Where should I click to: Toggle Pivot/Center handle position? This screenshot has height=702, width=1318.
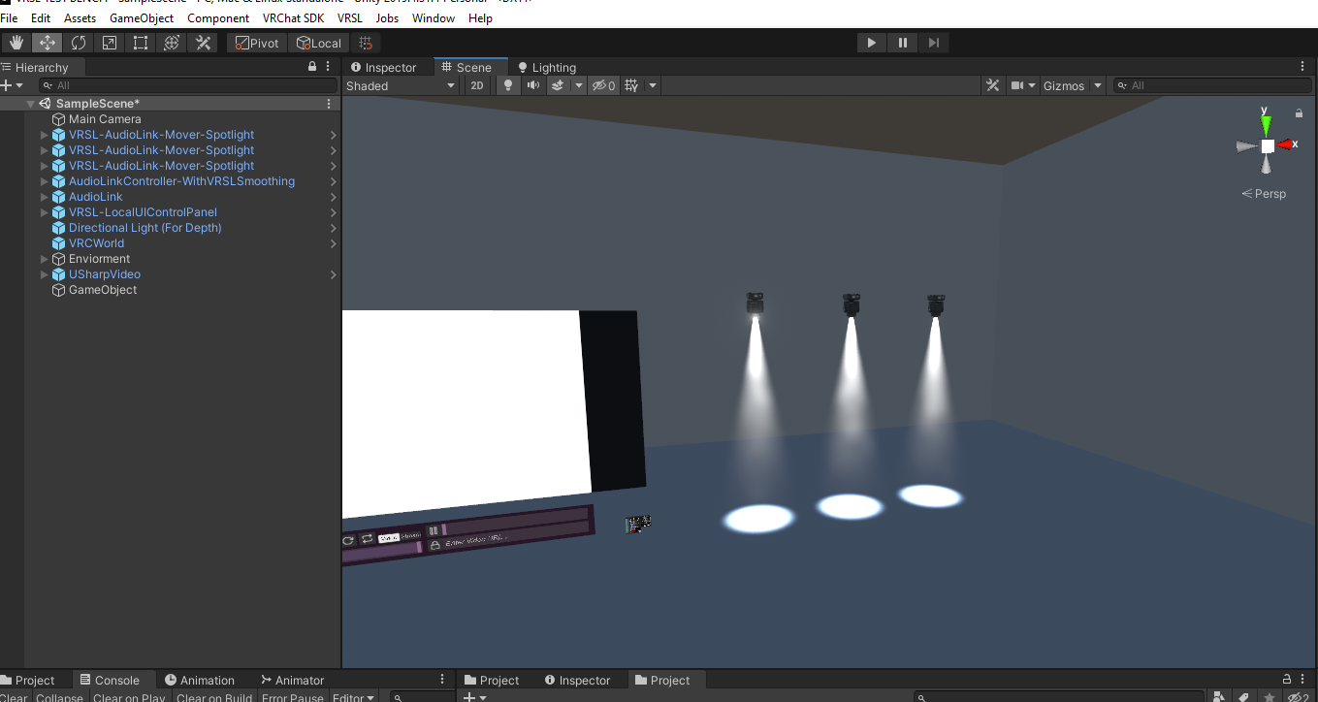point(257,43)
